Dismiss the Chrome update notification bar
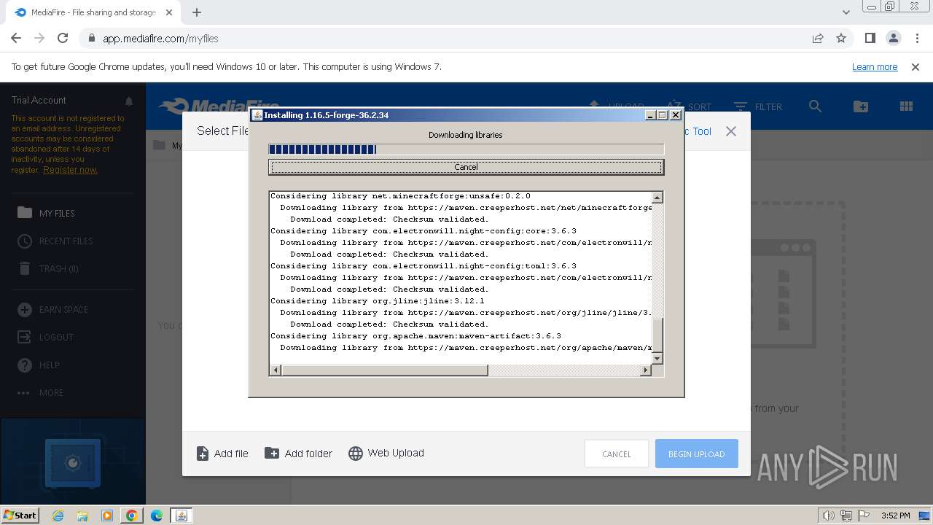The height and width of the screenshot is (525, 933). 916,66
